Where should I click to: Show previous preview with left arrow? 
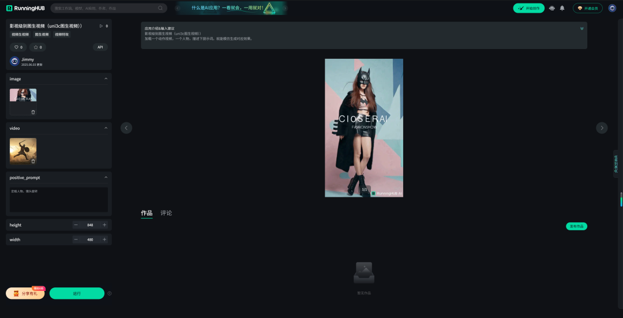pyautogui.click(x=126, y=128)
